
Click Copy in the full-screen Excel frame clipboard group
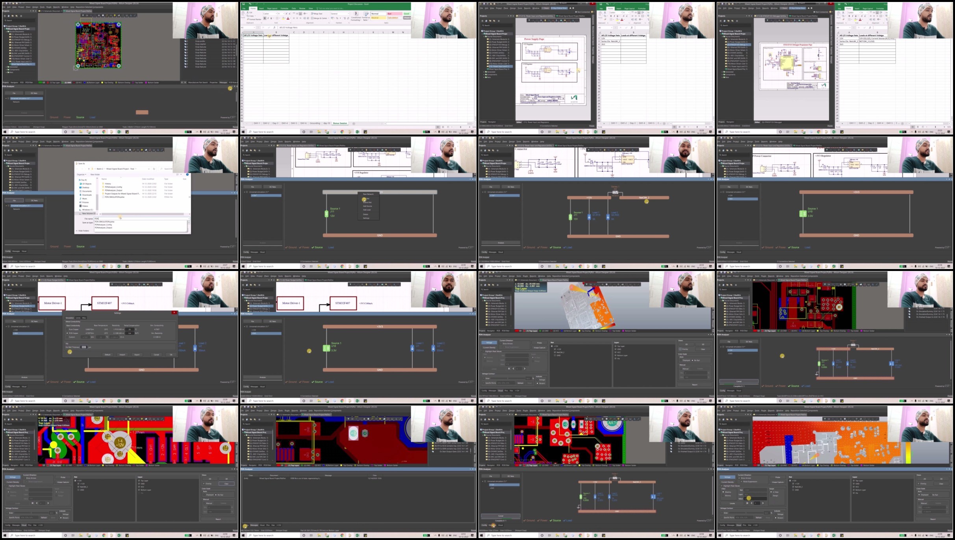[250, 16]
